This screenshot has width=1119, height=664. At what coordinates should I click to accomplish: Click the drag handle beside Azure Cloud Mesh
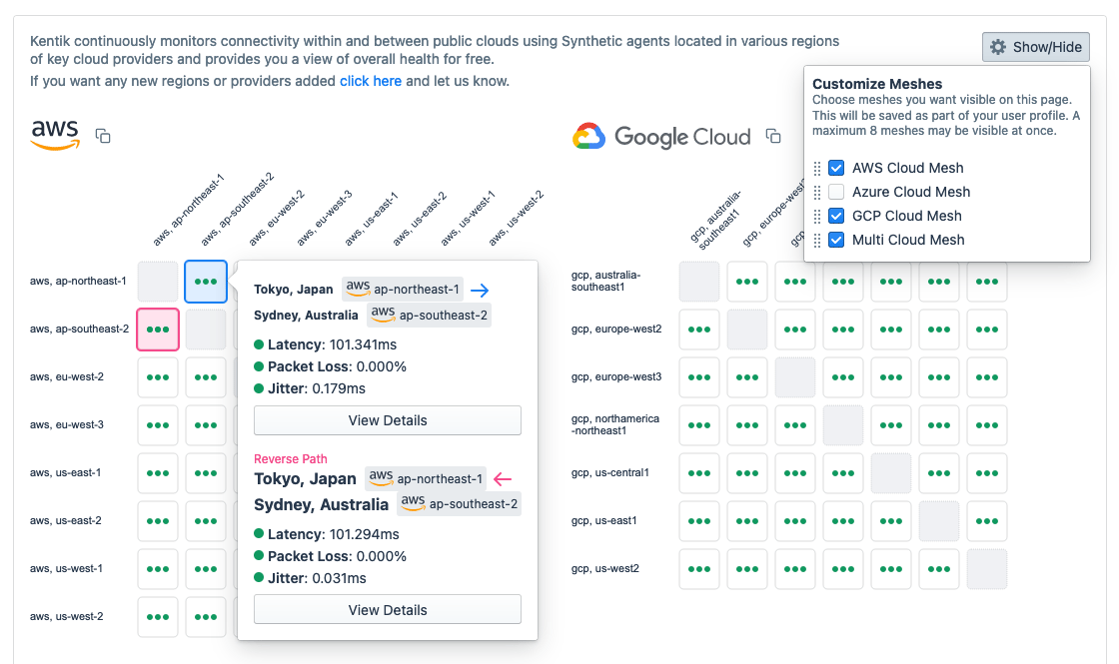(x=817, y=192)
